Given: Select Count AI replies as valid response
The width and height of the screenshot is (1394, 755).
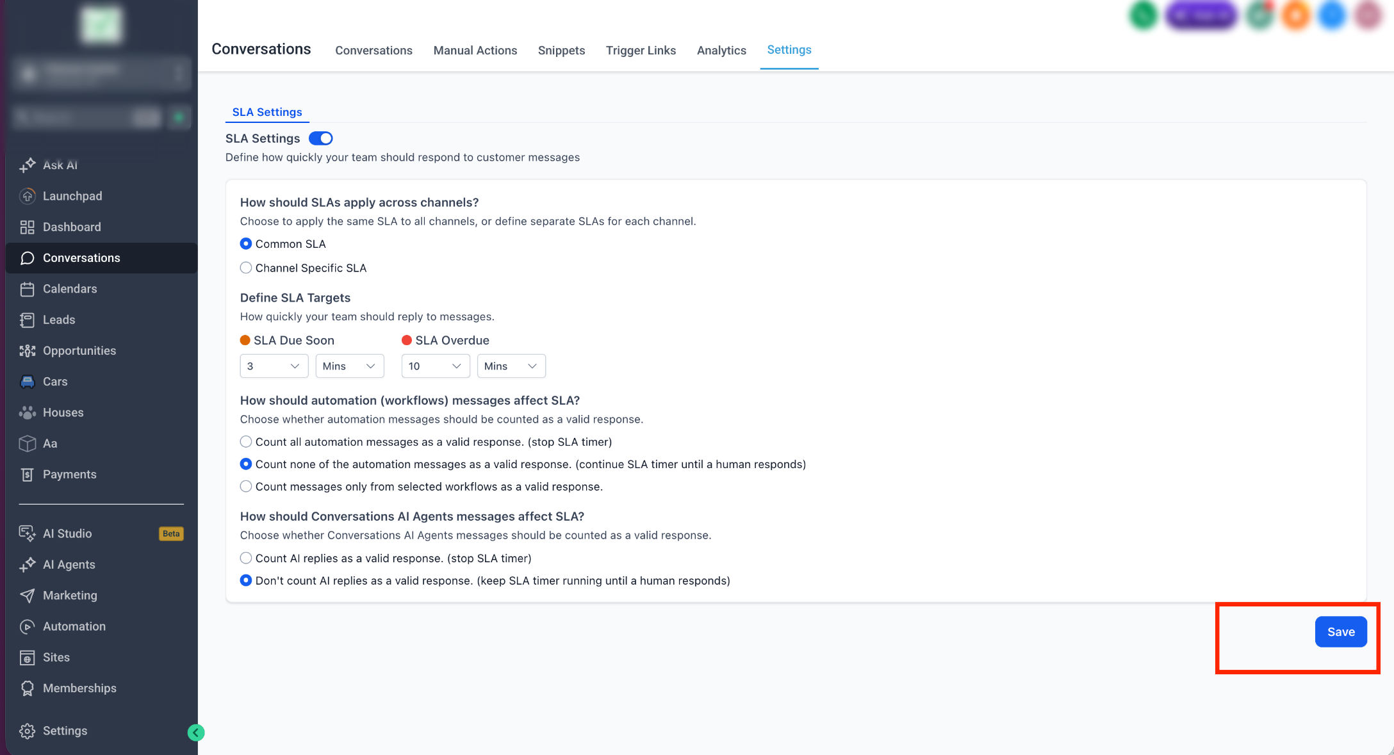Looking at the screenshot, I should (246, 558).
